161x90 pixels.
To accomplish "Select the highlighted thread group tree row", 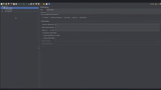I will pos(19,8).
